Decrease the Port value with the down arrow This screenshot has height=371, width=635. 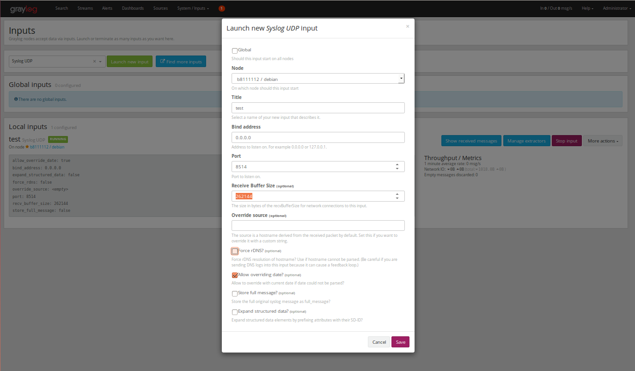click(397, 169)
